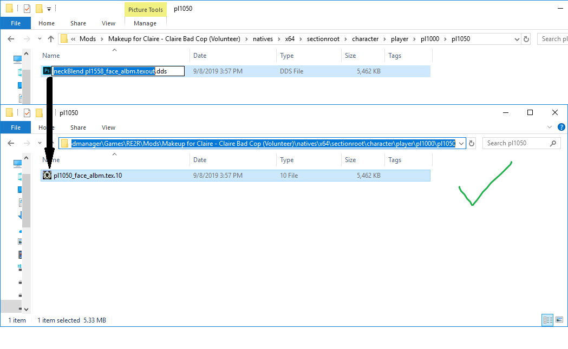Navigate to player in breadcrumb

coord(400,39)
